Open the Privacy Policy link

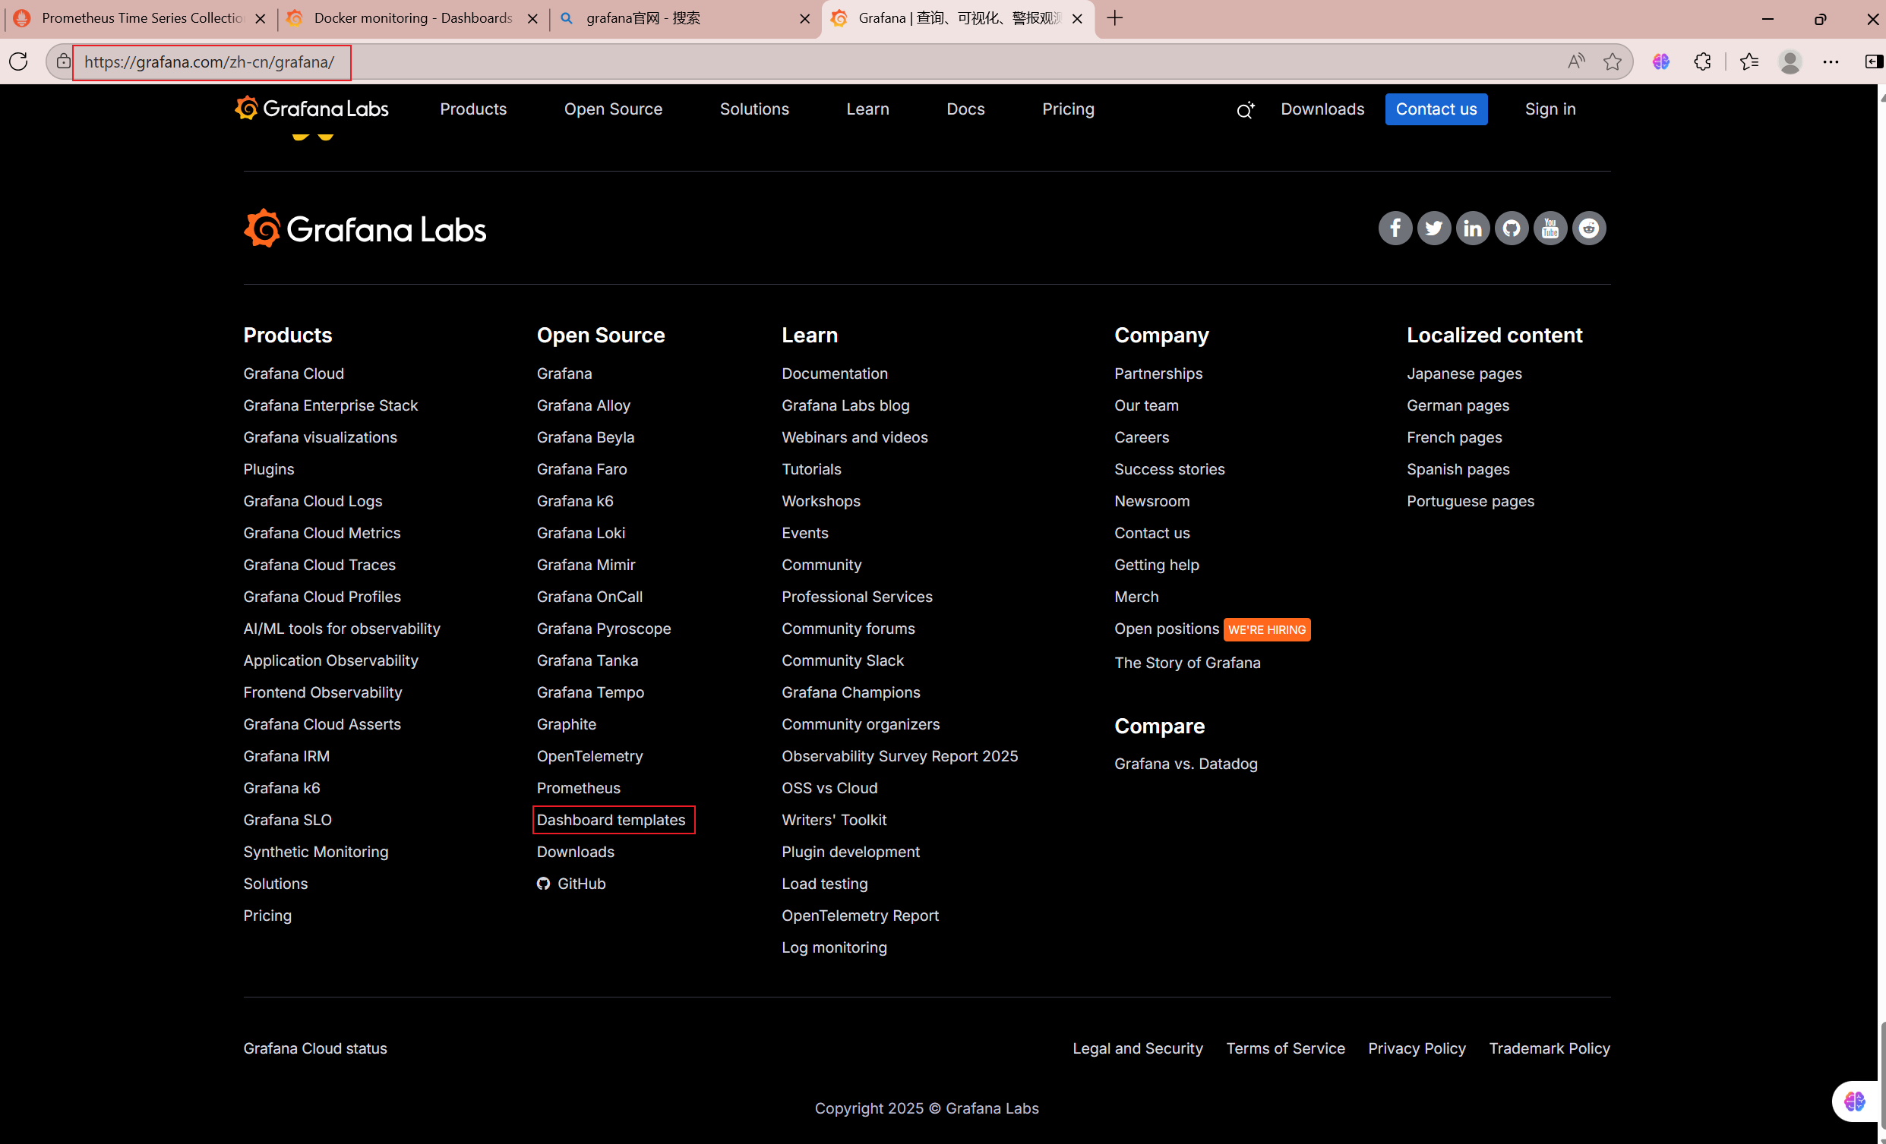(1416, 1048)
